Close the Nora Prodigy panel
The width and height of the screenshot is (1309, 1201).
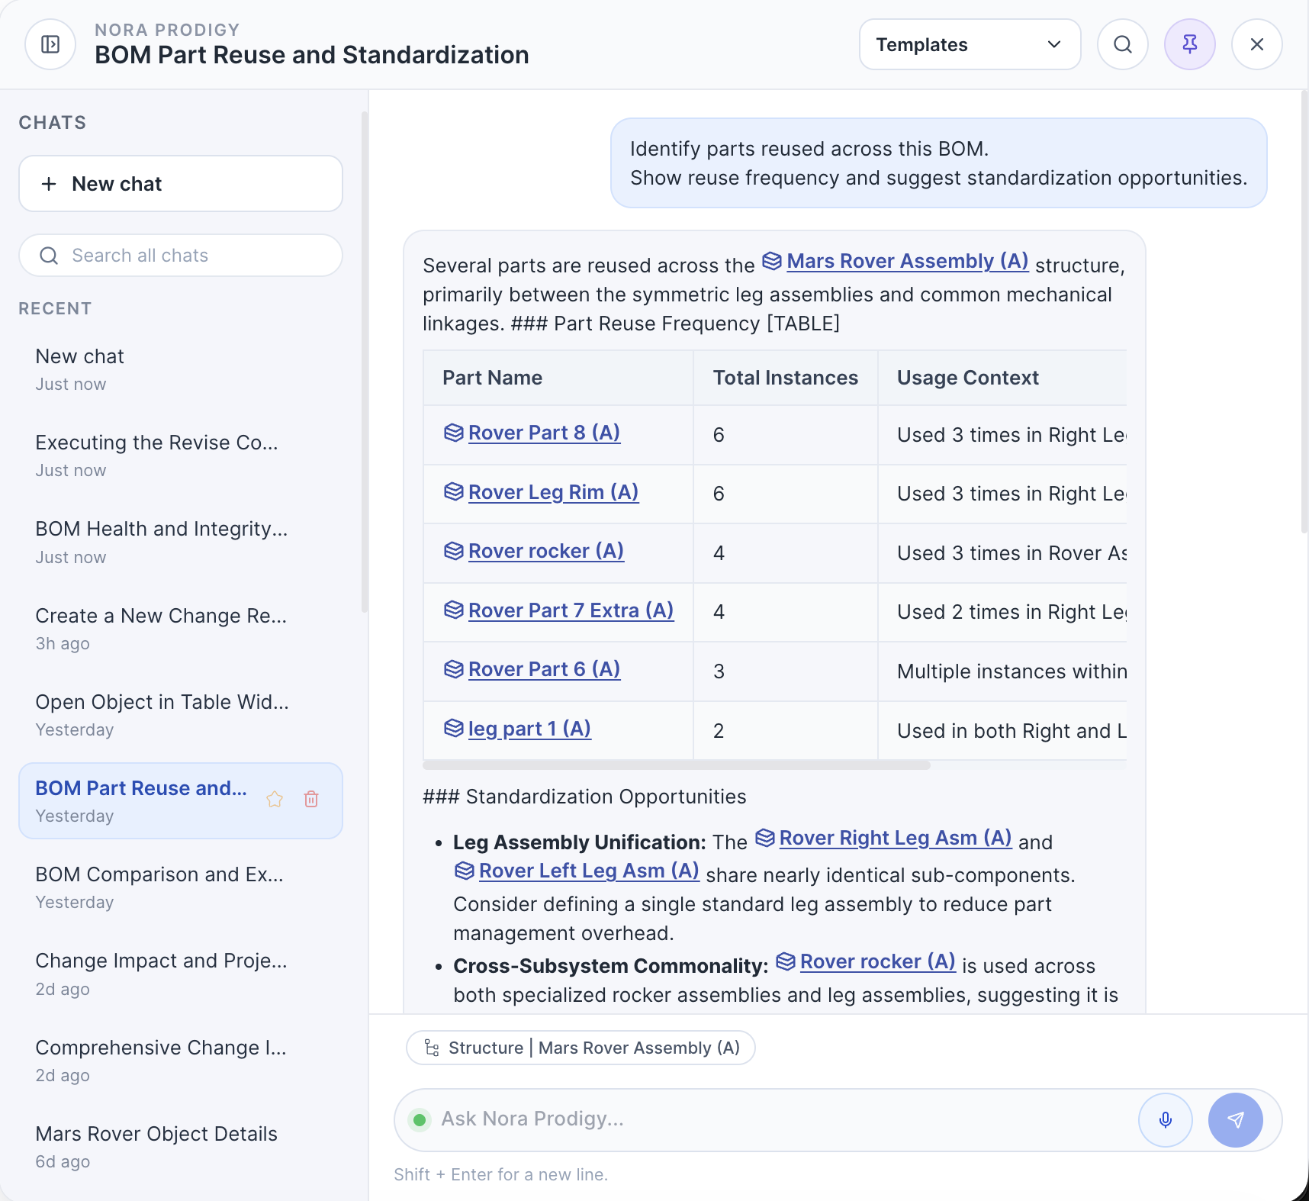click(x=1256, y=44)
